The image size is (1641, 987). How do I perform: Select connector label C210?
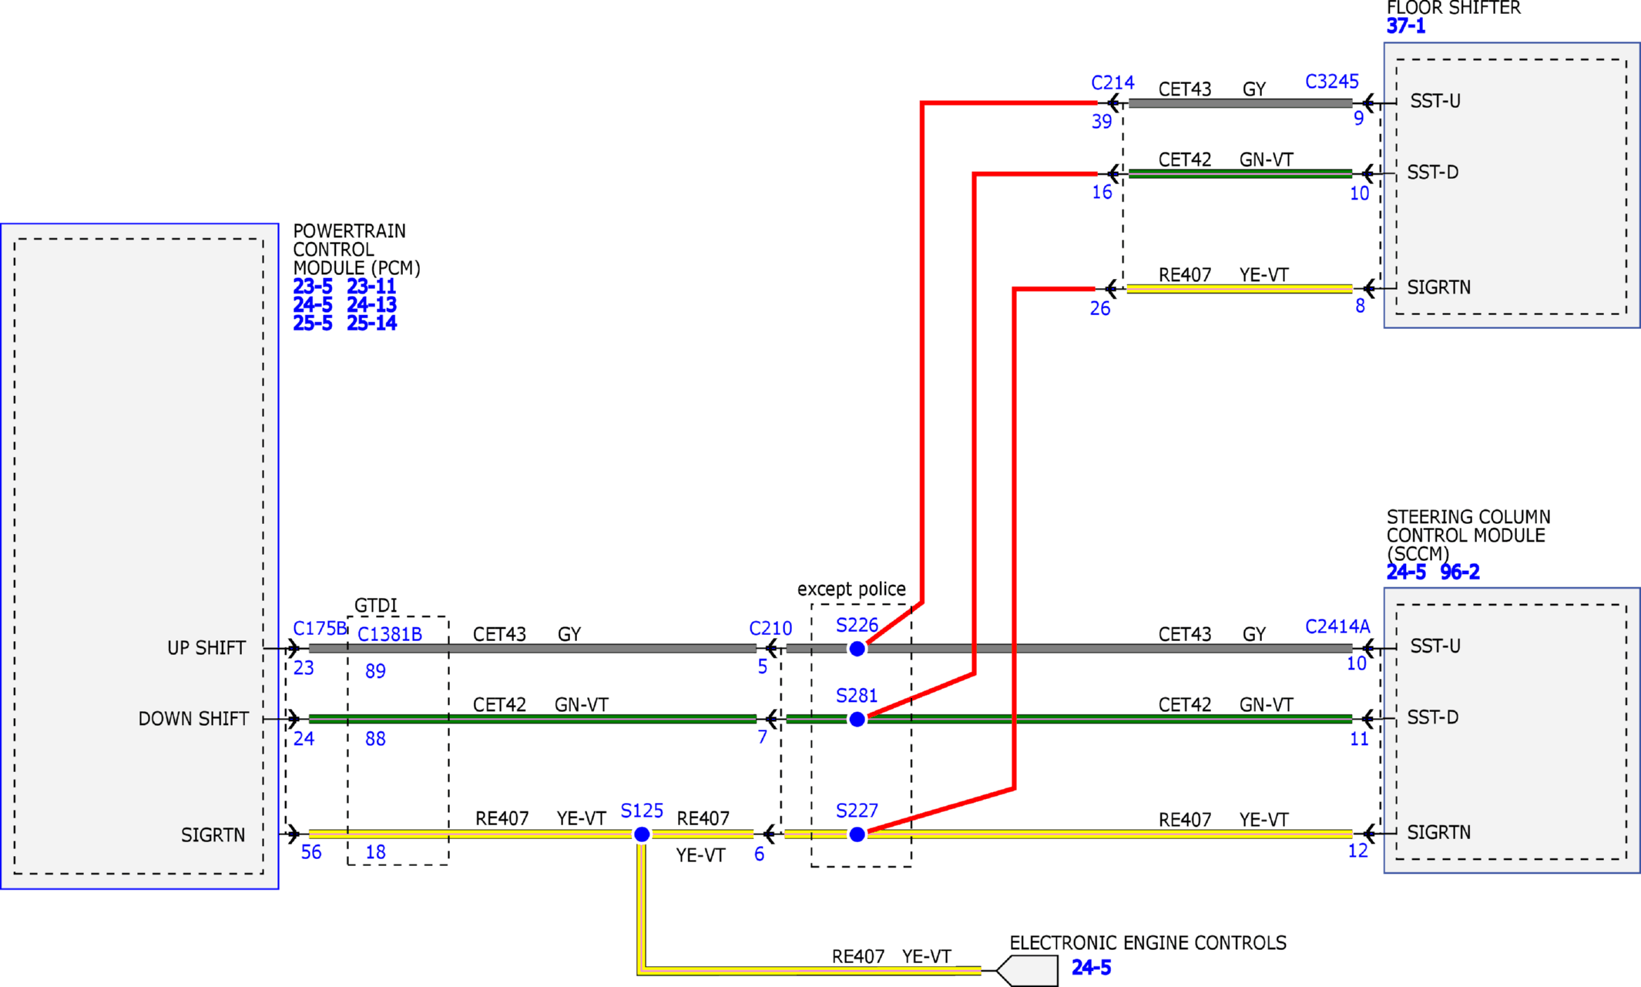pos(770,629)
